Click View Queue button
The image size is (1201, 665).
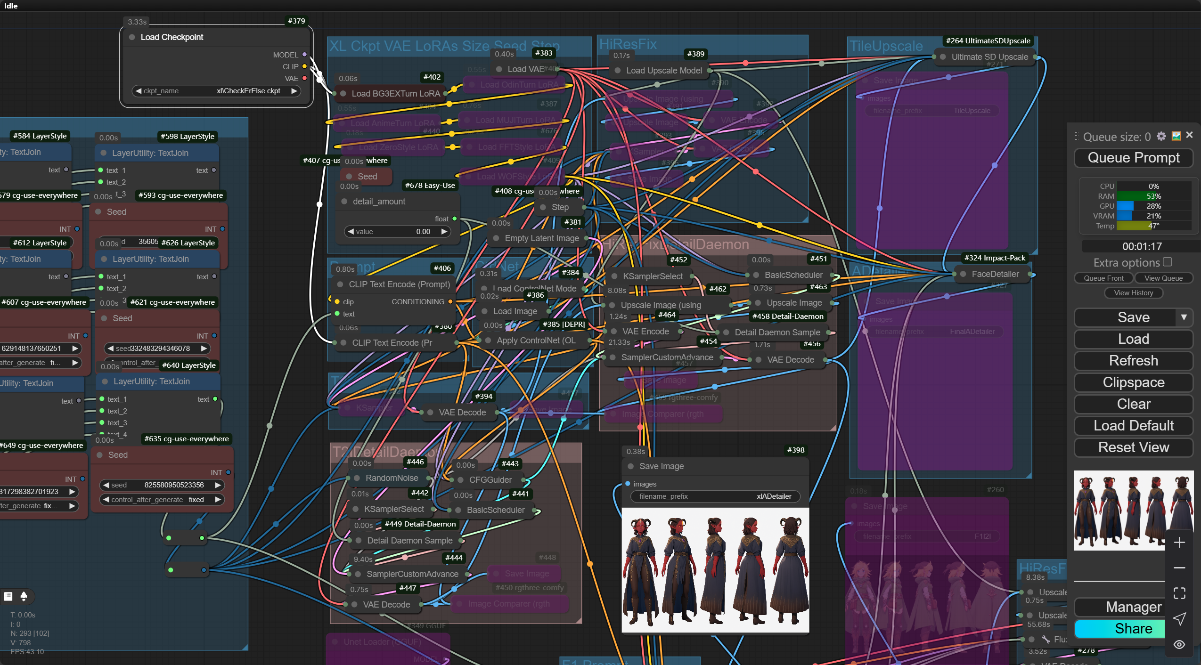point(1163,278)
